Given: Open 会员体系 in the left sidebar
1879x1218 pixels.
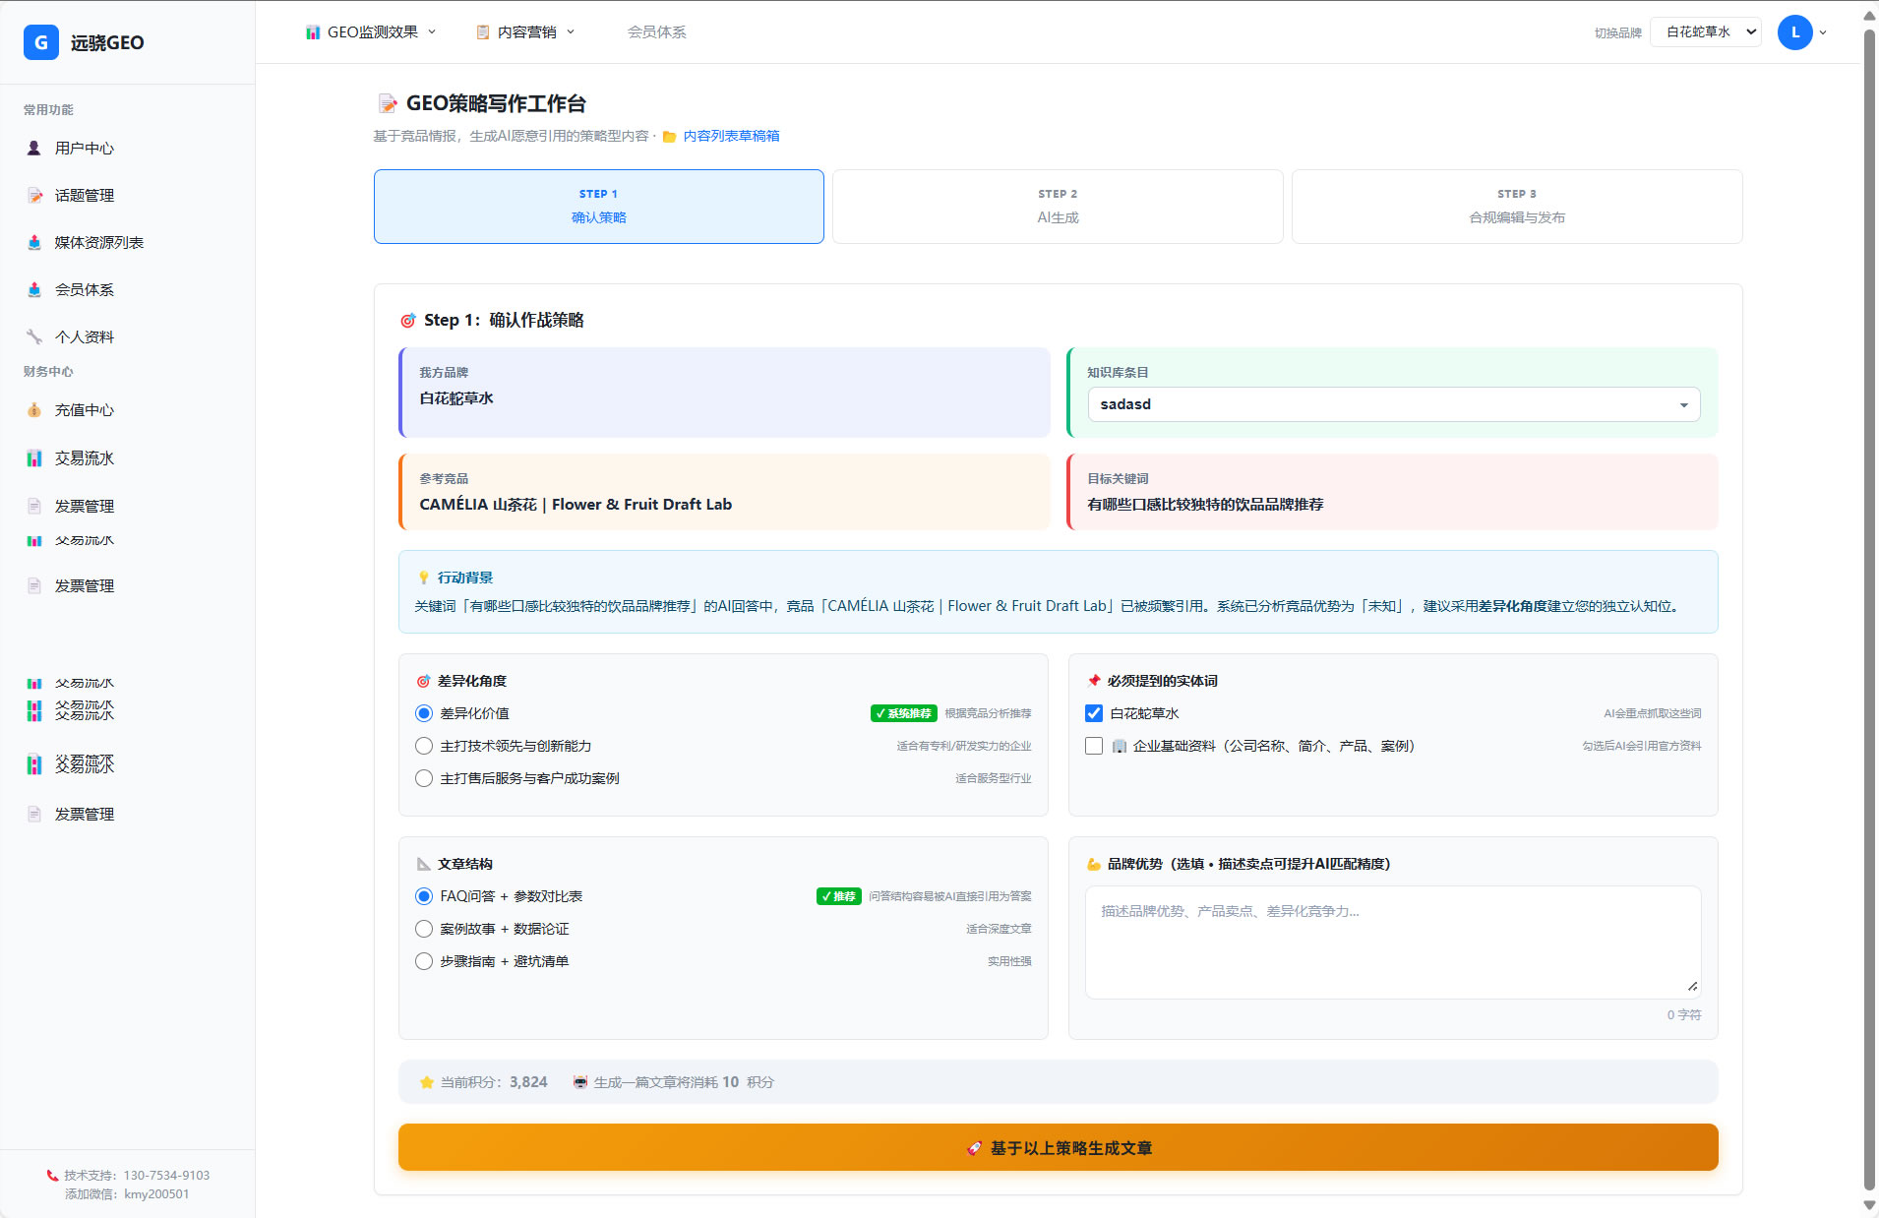Looking at the screenshot, I should click(x=84, y=289).
